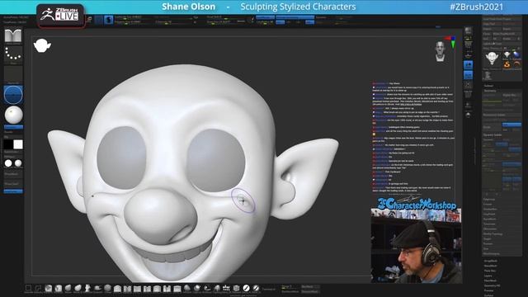Open the FiberMesh menu
This screenshot has height=297, width=528.
pos(490,280)
